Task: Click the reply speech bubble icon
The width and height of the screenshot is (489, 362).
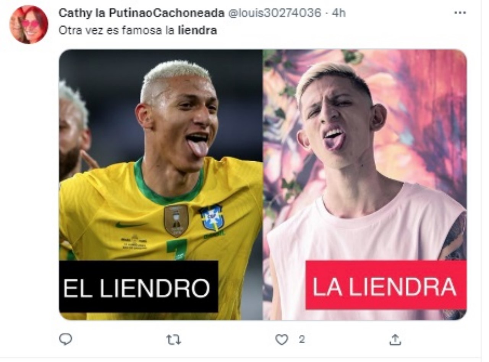Action: coord(66,339)
